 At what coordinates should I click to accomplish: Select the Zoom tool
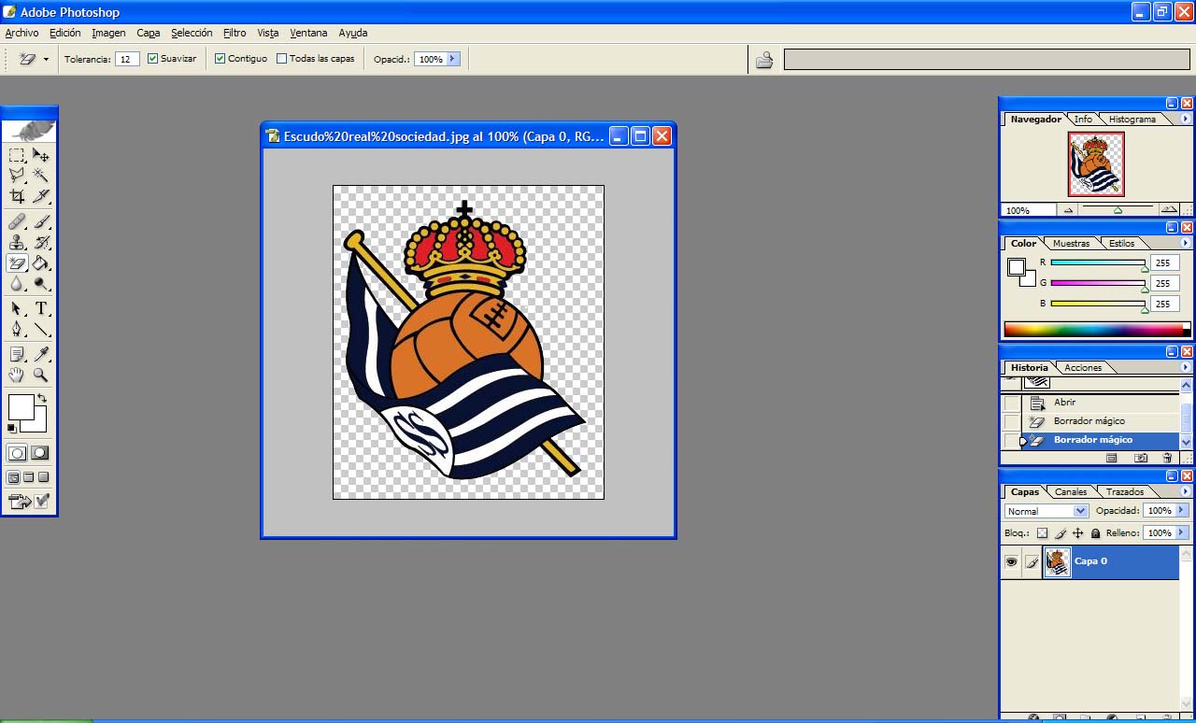click(x=41, y=375)
